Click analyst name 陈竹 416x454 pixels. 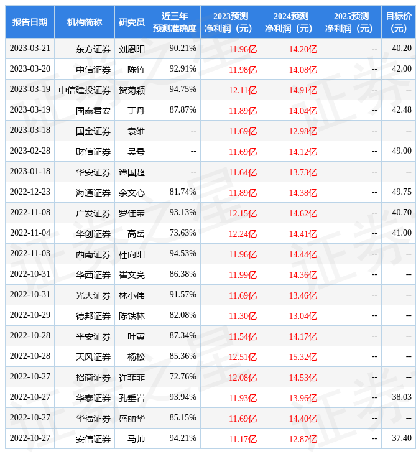[136, 70]
